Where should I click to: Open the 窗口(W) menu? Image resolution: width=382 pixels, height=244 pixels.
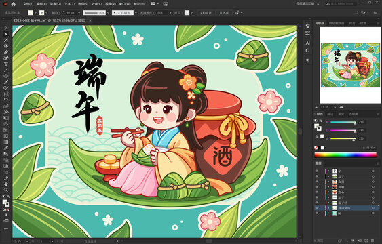pos(124,4)
